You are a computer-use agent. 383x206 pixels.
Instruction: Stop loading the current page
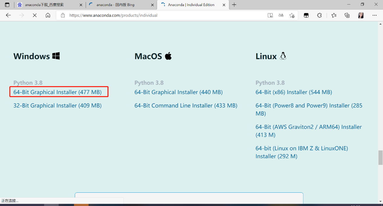[x=35, y=15]
